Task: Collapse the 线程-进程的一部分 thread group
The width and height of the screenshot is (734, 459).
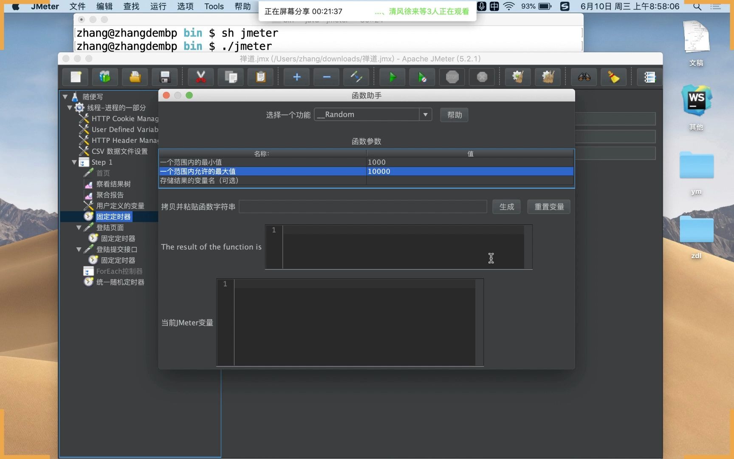Action: (x=70, y=108)
